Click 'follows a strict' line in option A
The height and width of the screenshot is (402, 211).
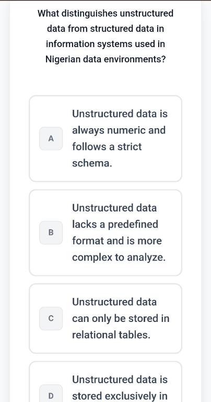point(107,147)
